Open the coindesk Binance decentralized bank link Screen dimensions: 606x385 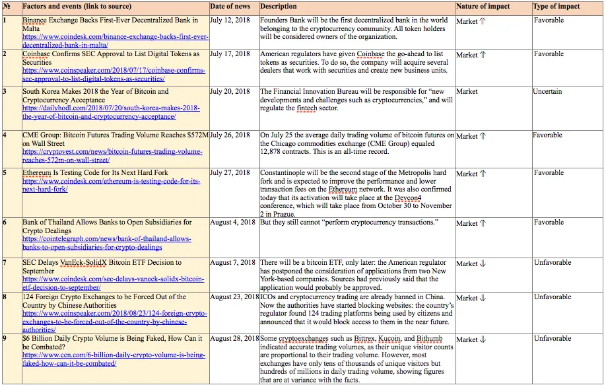point(115,41)
